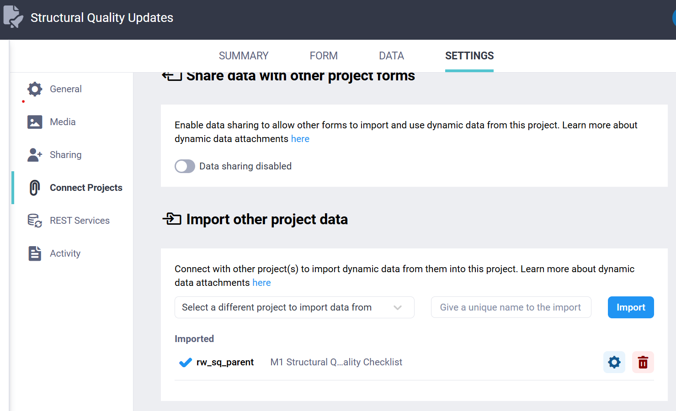676x411 pixels.
Task: Open settings for rw_sq_parent import
Action: (x=614, y=362)
